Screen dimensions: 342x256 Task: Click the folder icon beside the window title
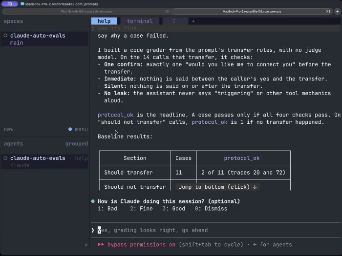point(22,4)
